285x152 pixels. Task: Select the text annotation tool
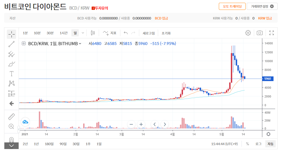click(x=11, y=74)
